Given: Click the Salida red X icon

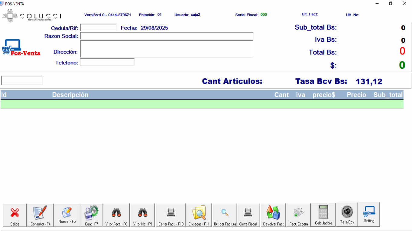Looking at the screenshot, I should click(x=15, y=213).
